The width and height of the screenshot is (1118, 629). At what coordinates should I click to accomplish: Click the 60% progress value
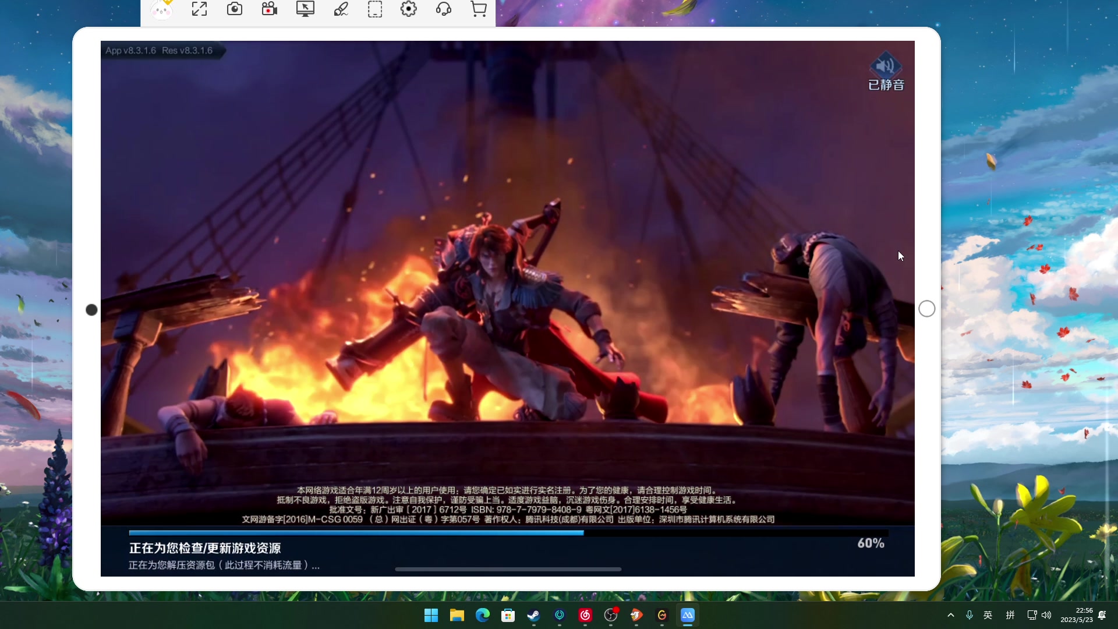[x=871, y=543]
